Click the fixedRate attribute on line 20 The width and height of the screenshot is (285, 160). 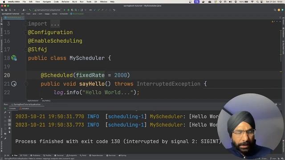click(90, 75)
